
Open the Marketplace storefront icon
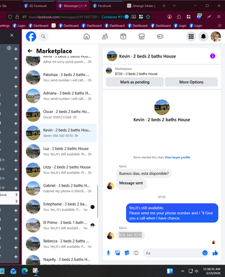pos(142,37)
